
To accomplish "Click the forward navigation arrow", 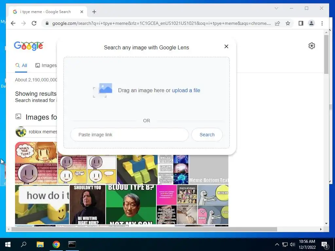I will 24,23.
